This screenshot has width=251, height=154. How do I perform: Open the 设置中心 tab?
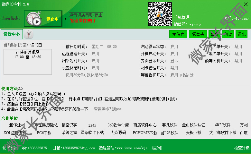(12, 34)
